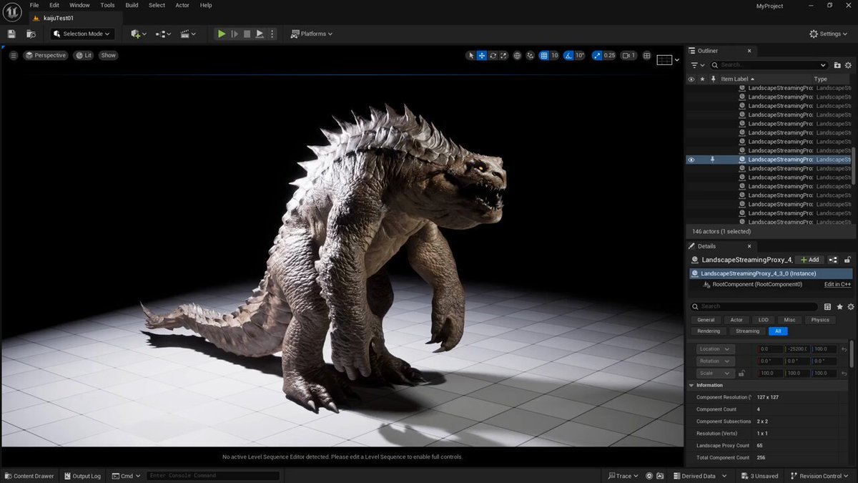Open the grid snap size value 10

pos(554,55)
